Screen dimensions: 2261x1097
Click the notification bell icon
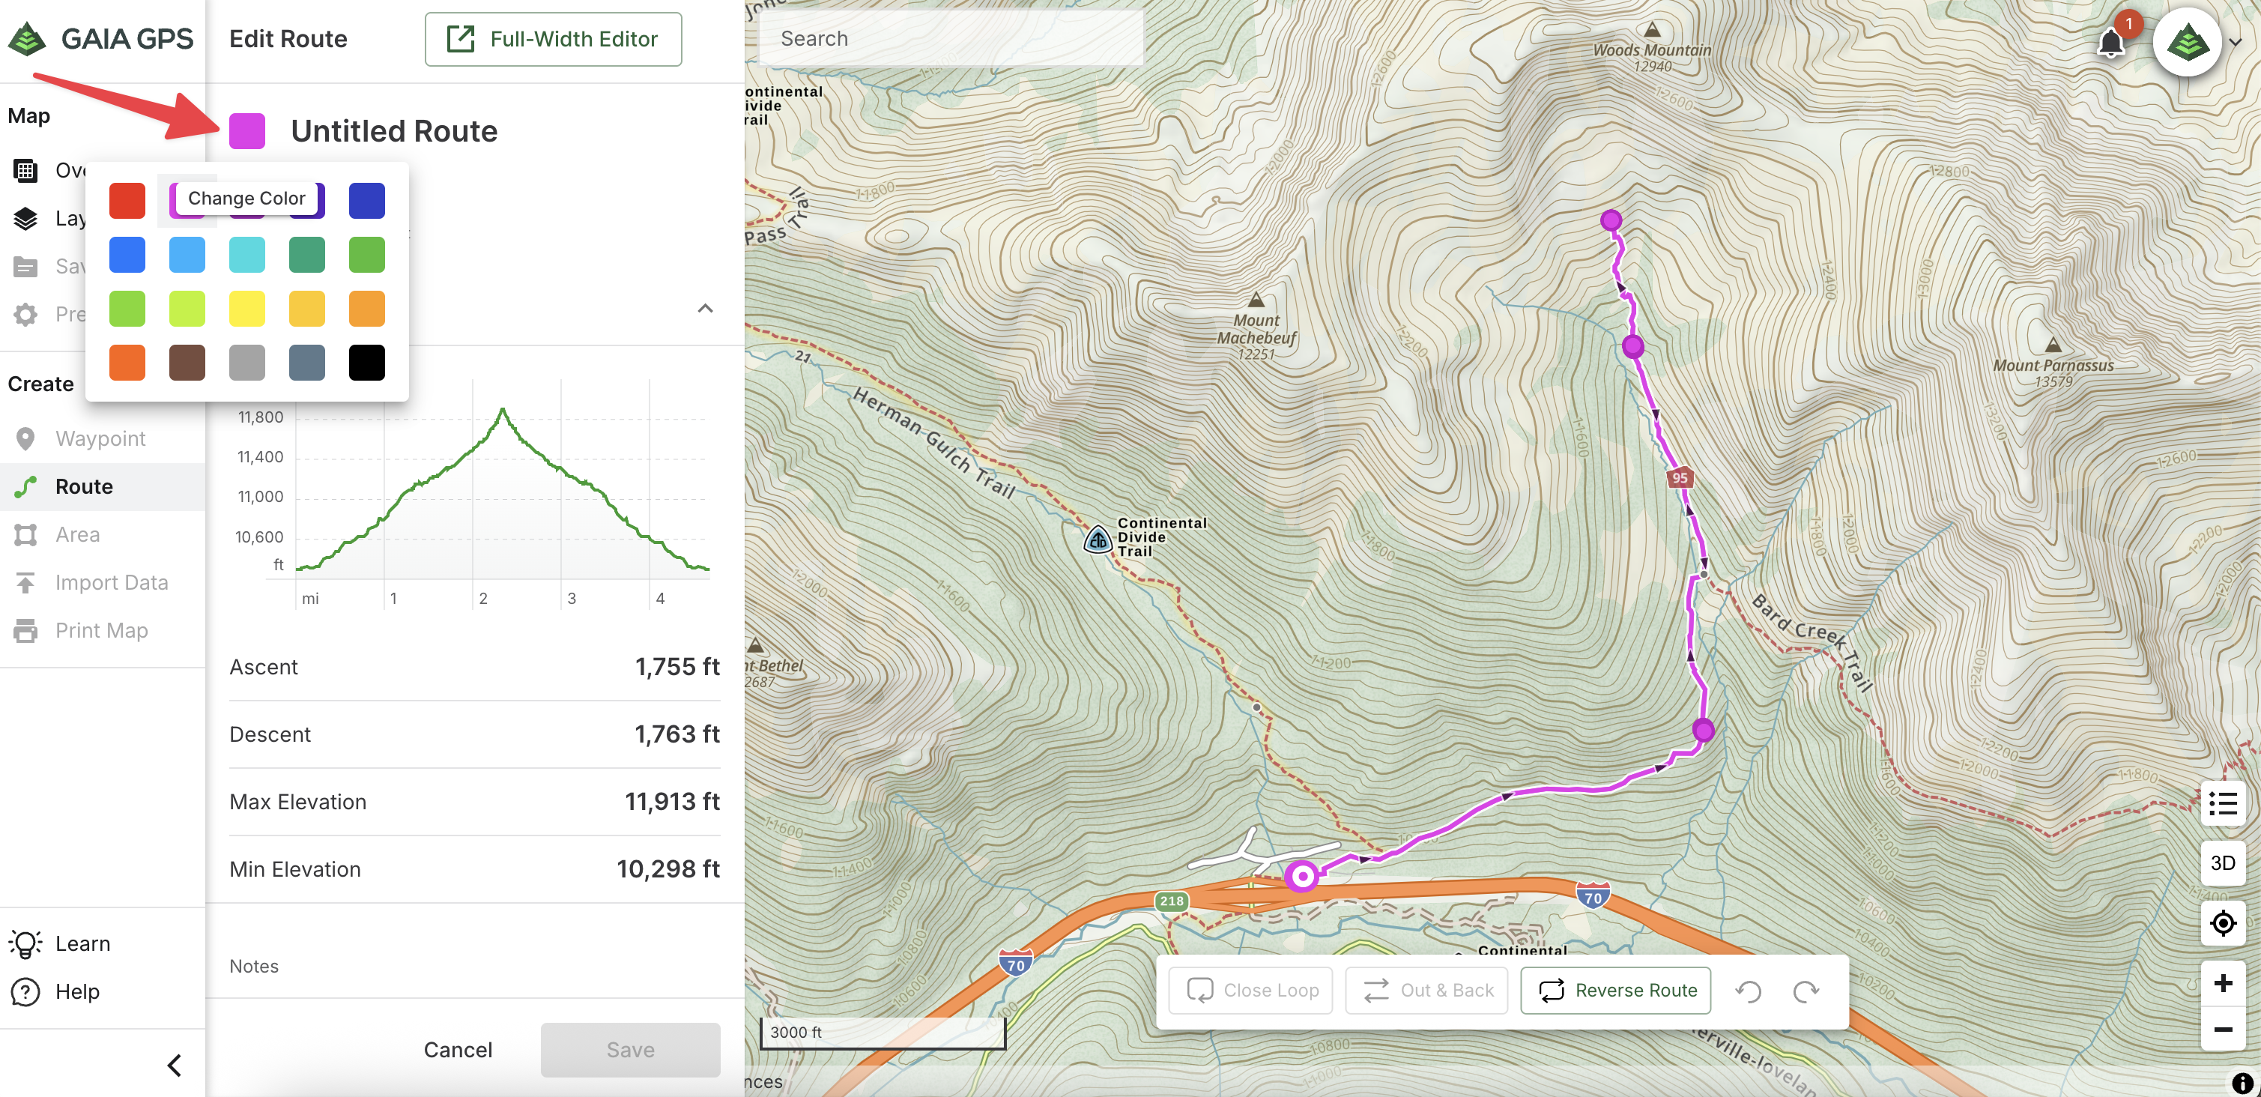(2110, 42)
